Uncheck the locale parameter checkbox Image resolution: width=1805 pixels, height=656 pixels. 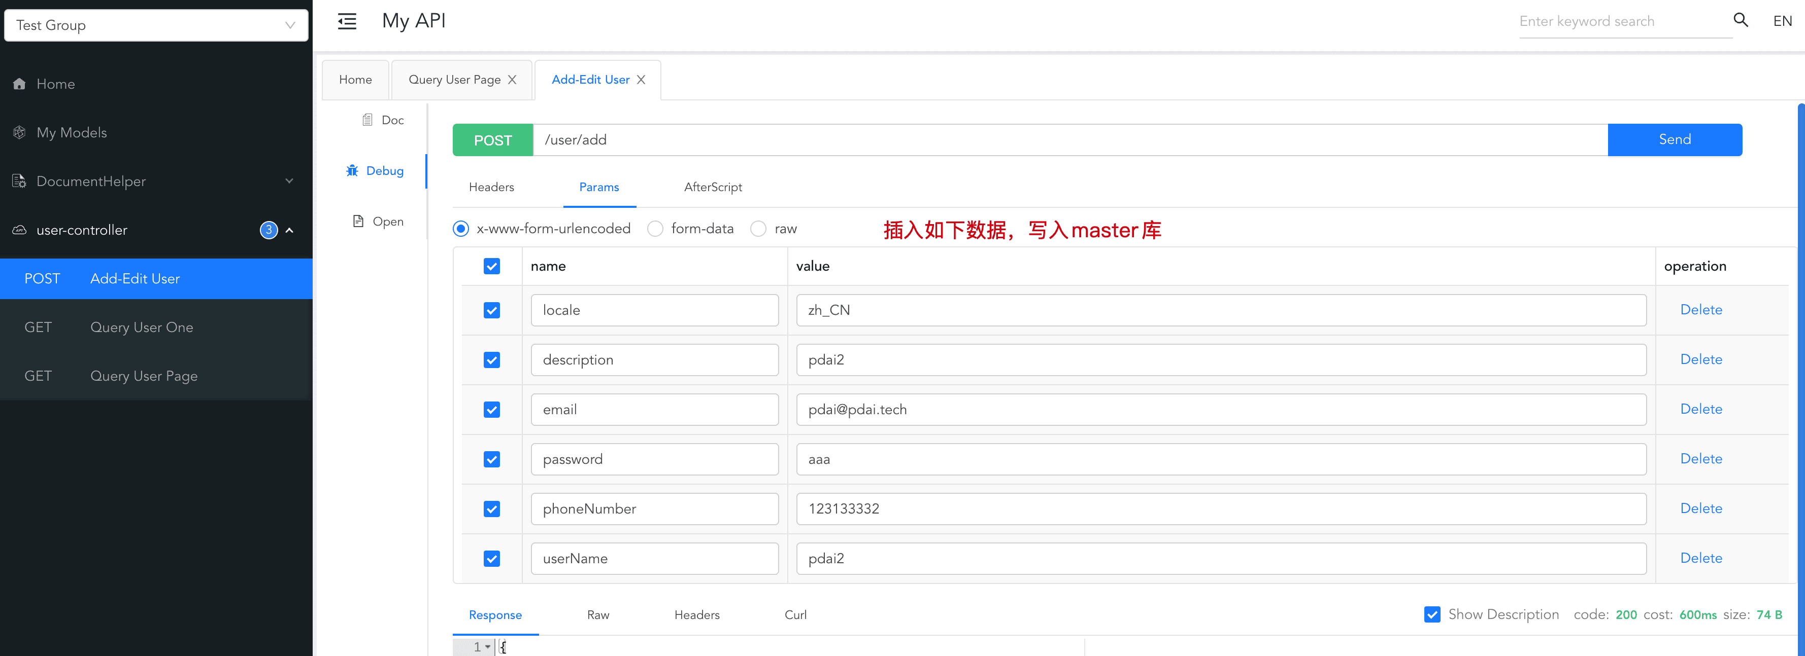[492, 310]
